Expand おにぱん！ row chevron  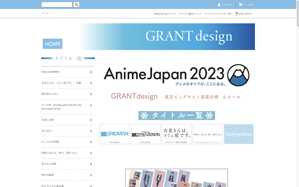tap(91, 131)
